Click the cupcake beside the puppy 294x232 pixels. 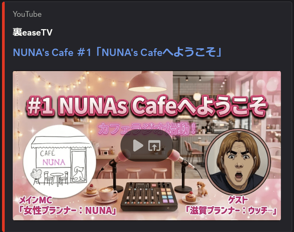[191, 197]
